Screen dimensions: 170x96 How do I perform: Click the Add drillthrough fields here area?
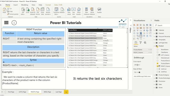pyautogui.click(x=142, y=76)
